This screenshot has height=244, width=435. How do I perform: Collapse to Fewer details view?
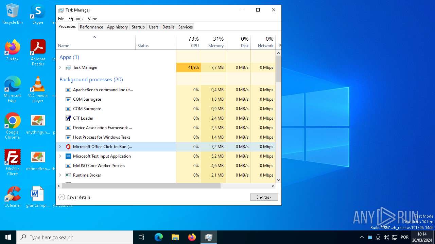pyautogui.click(x=74, y=197)
